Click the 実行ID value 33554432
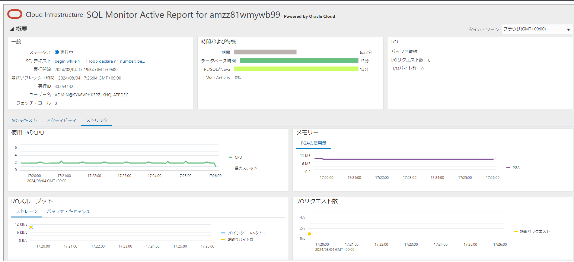 click(64, 86)
